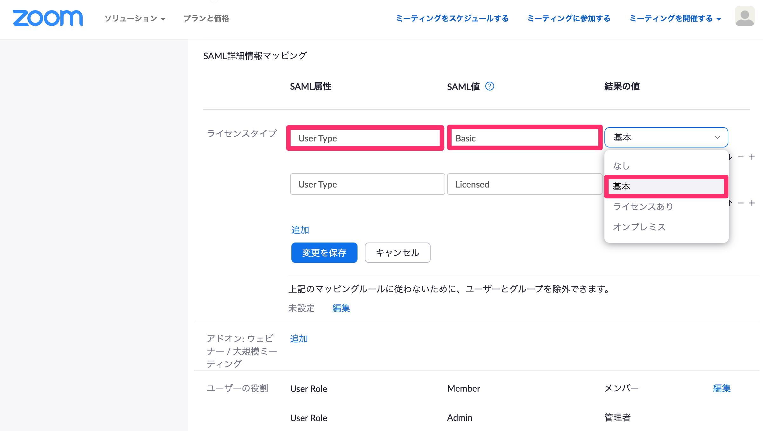
Task: Focus the Licensed SAML value field
Action: click(525, 184)
